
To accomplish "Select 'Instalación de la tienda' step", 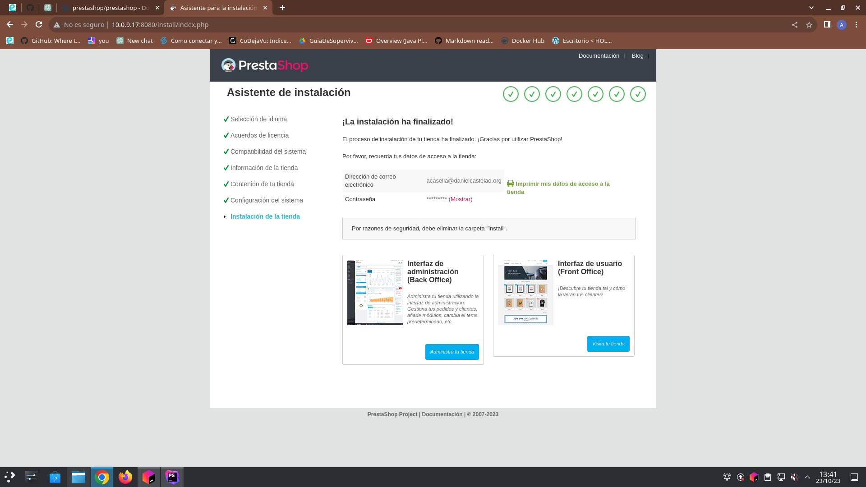I will coord(265,216).
